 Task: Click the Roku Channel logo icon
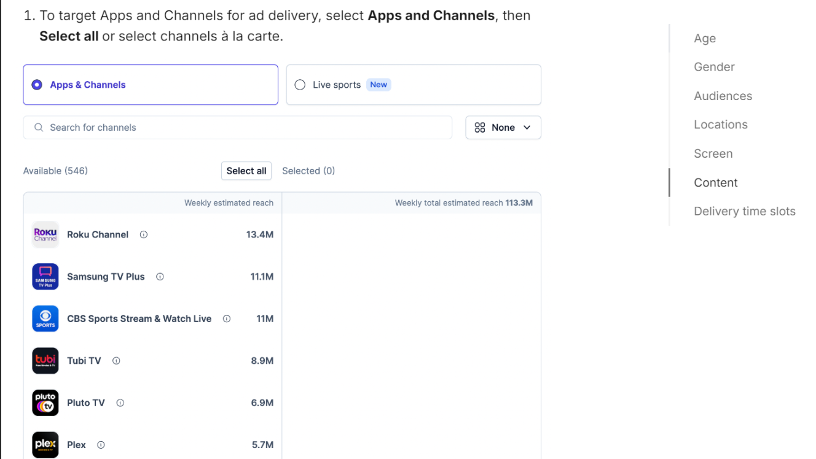[x=45, y=234]
